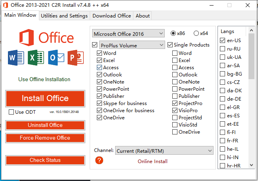Viewport: 258px width, 181px height.
Task: Click the Excel app icon
Action: tap(36, 58)
